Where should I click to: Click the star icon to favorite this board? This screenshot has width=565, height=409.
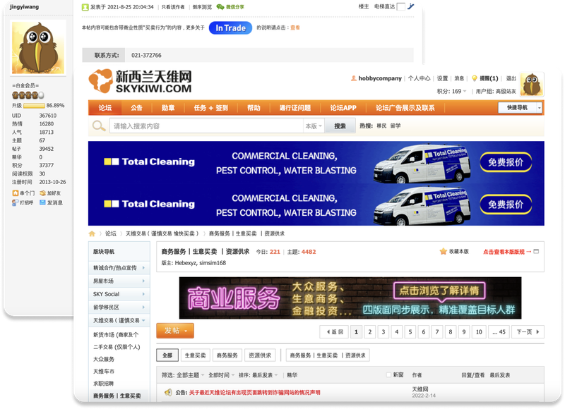pos(444,251)
